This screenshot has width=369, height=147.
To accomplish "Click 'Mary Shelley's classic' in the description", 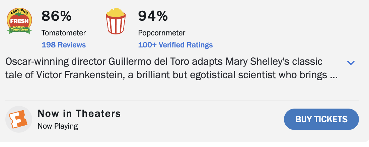I will [x=274, y=62].
